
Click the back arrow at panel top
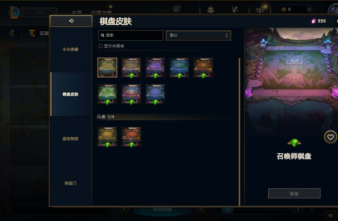tap(71, 21)
